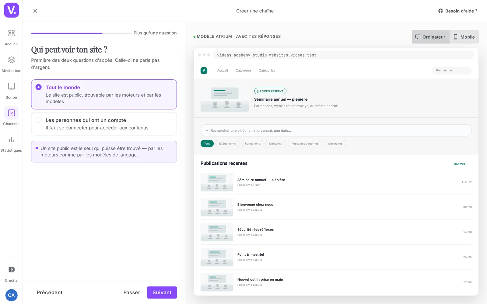Screen dimensions: 487x304
Task: Open Statistiques in the sidebar
Action: pos(11,144)
